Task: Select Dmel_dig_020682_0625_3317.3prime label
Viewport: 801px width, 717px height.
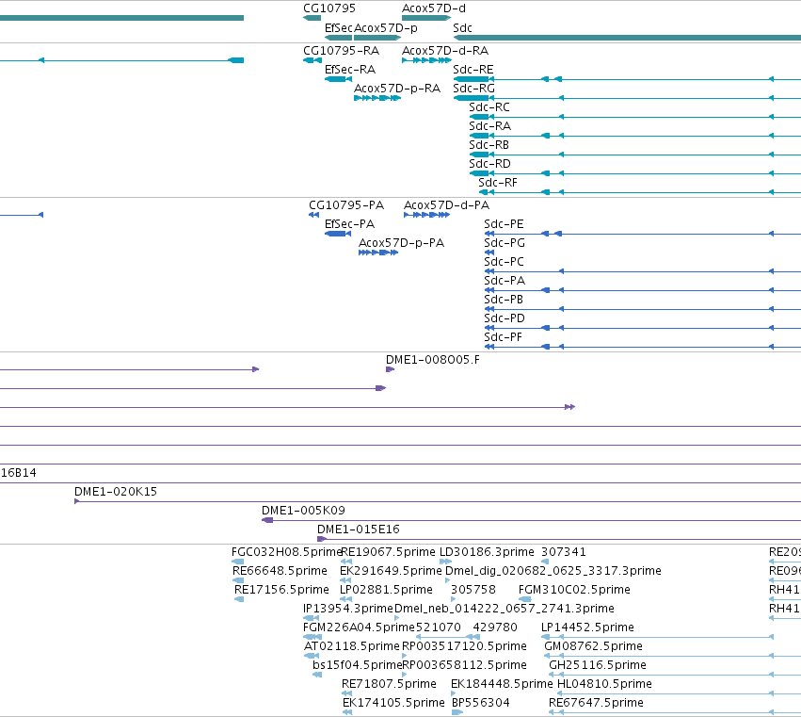Action: click(553, 571)
